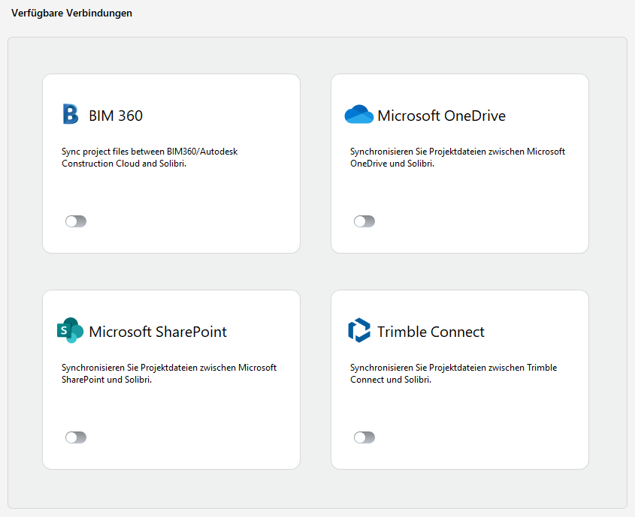The width and height of the screenshot is (635, 517).
Task: Click the Microsoft SharePoint logo icon
Action: 70,330
